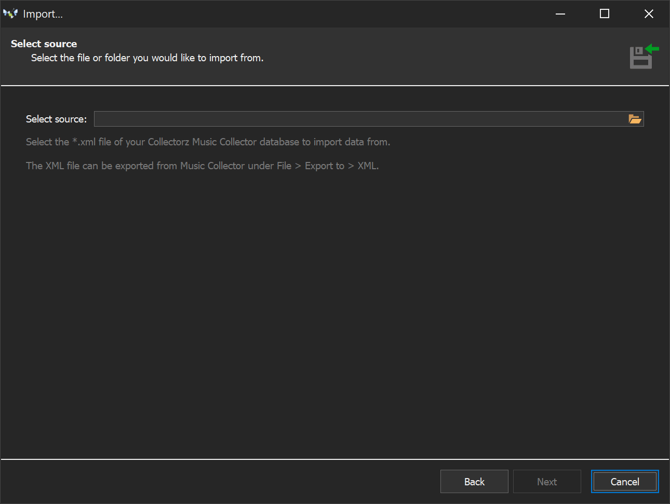This screenshot has height=504, width=670.
Task: Click empty area in dialog body
Action: click(332, 311)
